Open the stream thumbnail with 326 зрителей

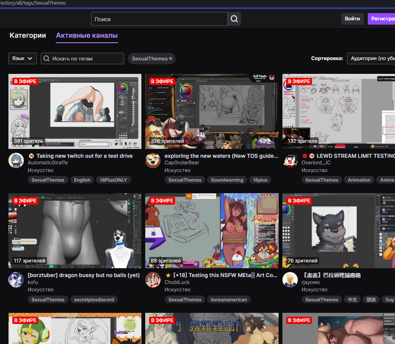click(x=212, y=112)
